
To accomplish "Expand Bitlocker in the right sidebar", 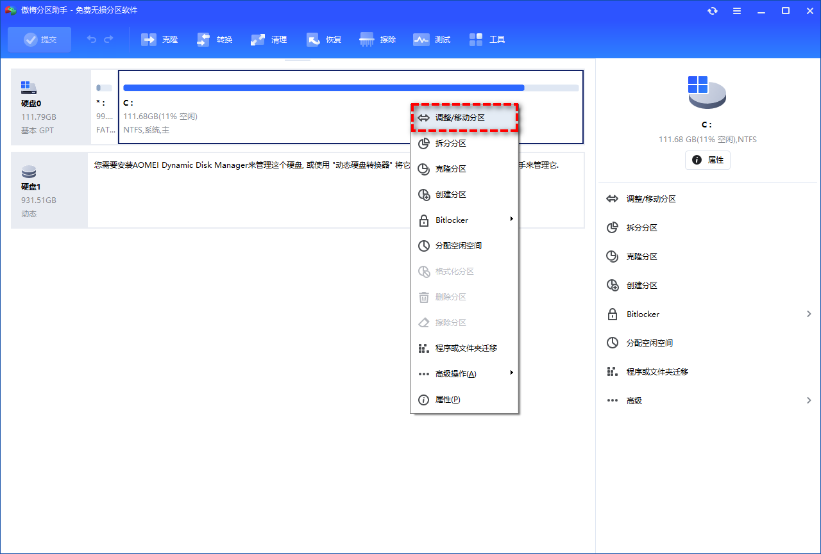I will tap(709, 314).
